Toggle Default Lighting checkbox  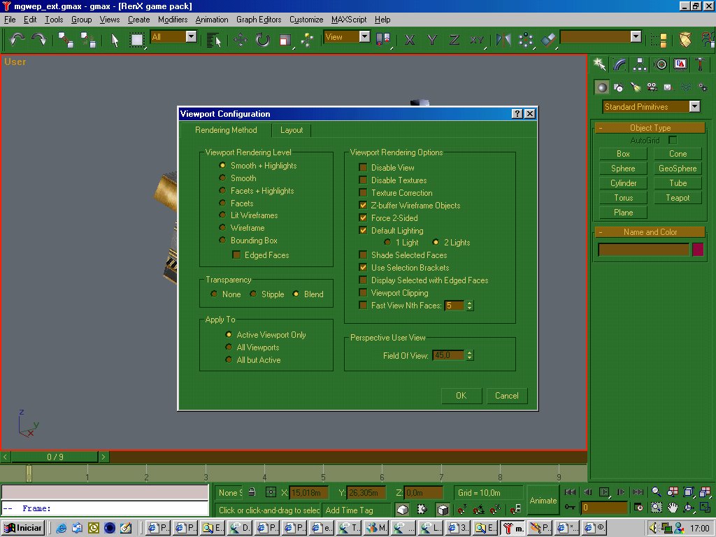[363, 231]
